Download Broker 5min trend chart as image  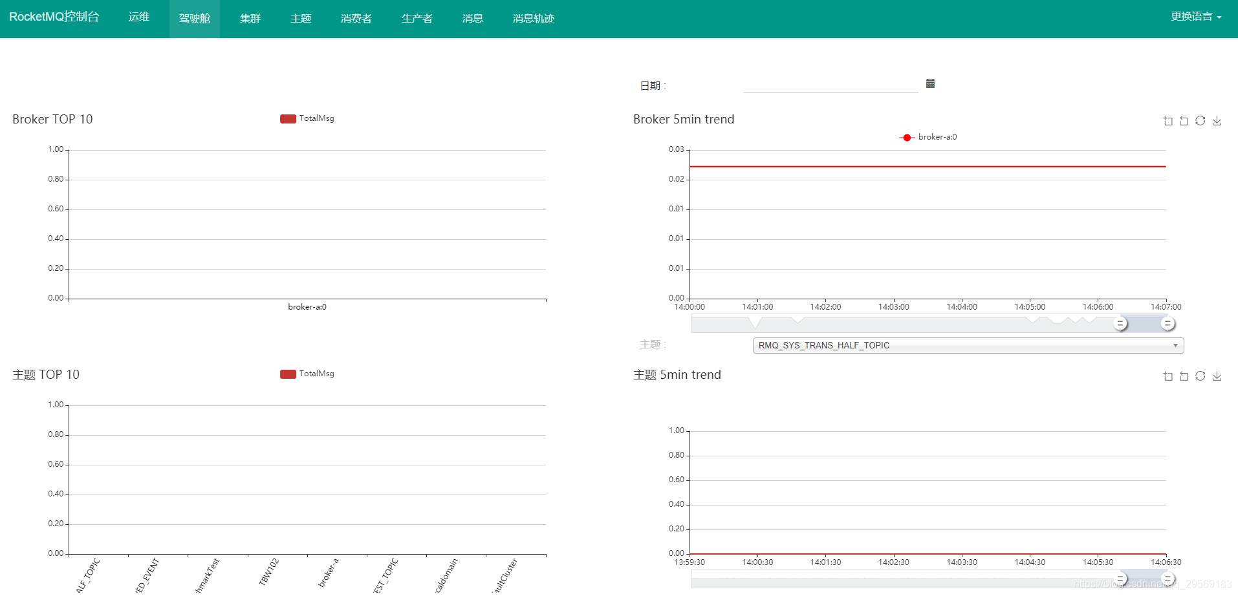(x=1217, y=121)
